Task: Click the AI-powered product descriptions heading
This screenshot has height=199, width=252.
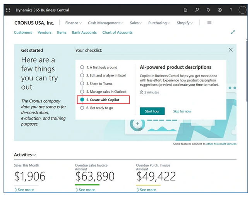Action: coord(175,67)
